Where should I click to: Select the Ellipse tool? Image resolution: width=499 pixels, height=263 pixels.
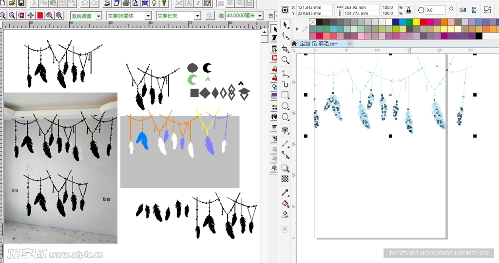click(x=285, y=106)
